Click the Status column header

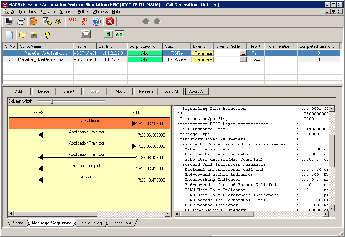(176, 46)
